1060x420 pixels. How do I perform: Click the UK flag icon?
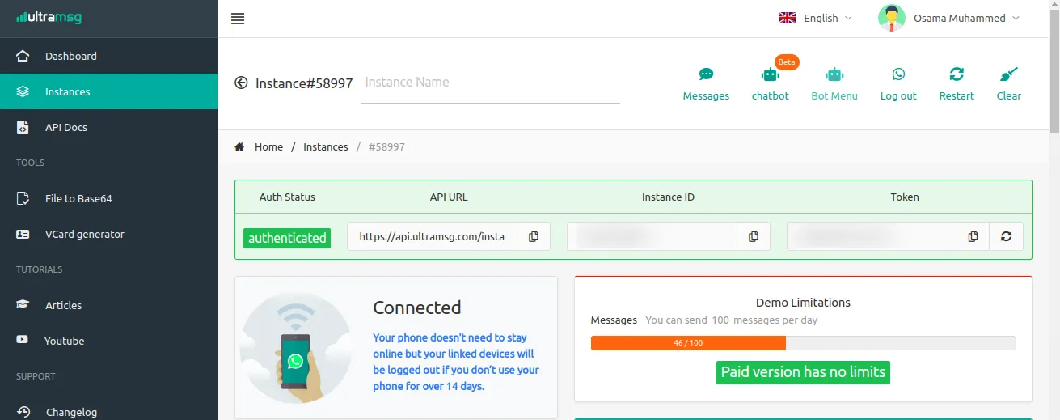787,18
